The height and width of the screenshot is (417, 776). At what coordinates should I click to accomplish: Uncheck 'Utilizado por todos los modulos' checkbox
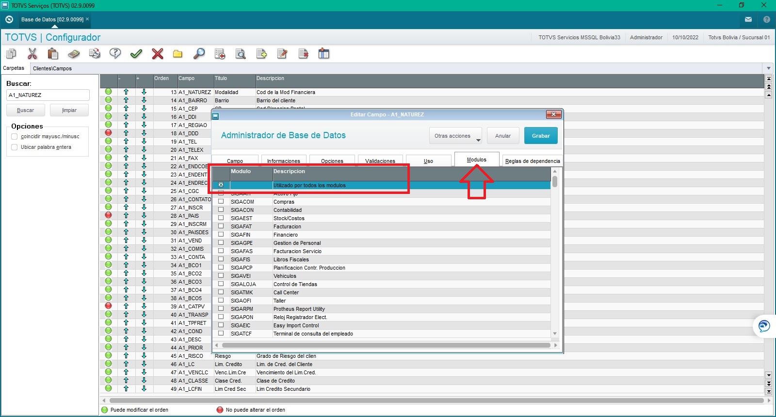(x=221, y=185)
